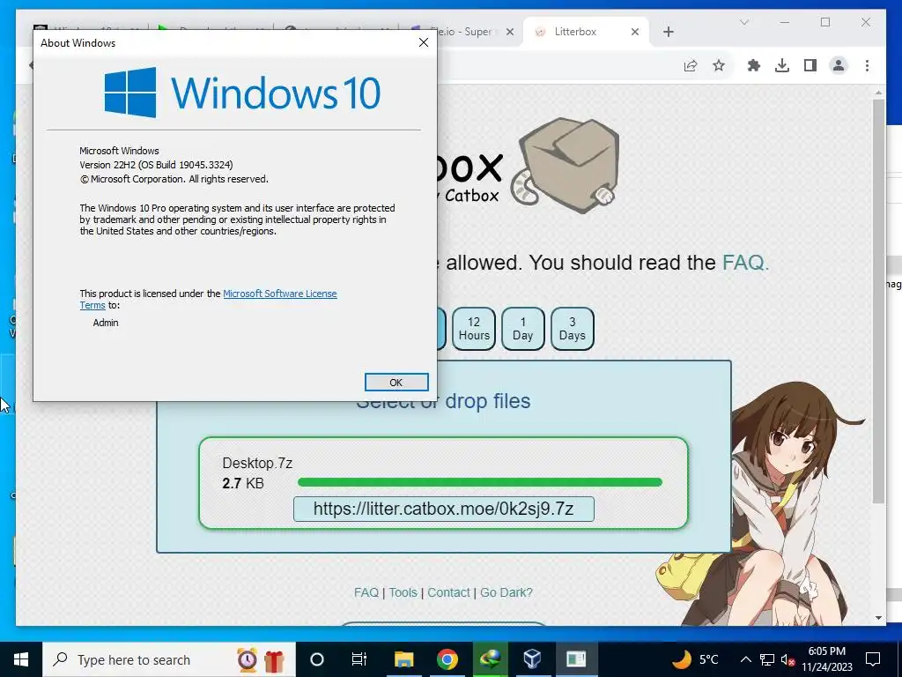Open the clock showing 6:05 PM
The width and height of the screenshot is (902, 677).
click(x=827, y=659)
